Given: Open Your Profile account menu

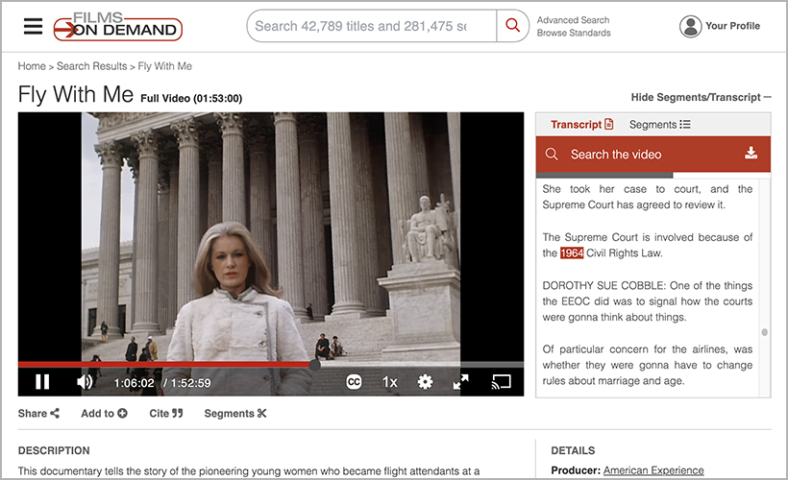Looking at the screenshot, I should point(720,26).
